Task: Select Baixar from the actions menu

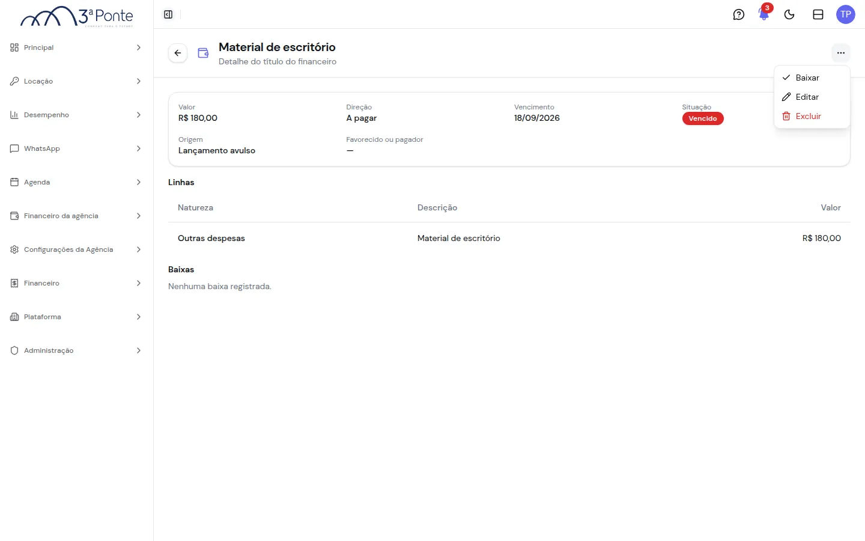Action: point(812,78)
